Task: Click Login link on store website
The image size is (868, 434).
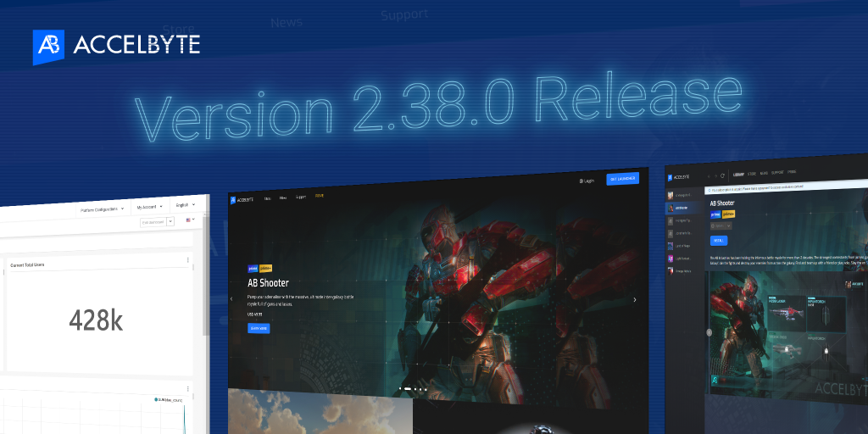Action: tap(587, 181)
